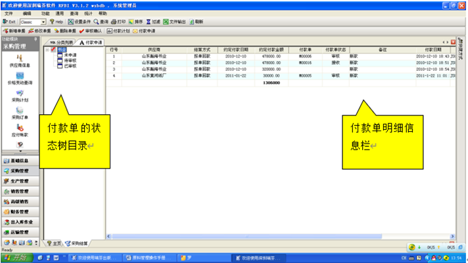Open the 统计 menu
The image size is (468, 263).
[88, 13]
